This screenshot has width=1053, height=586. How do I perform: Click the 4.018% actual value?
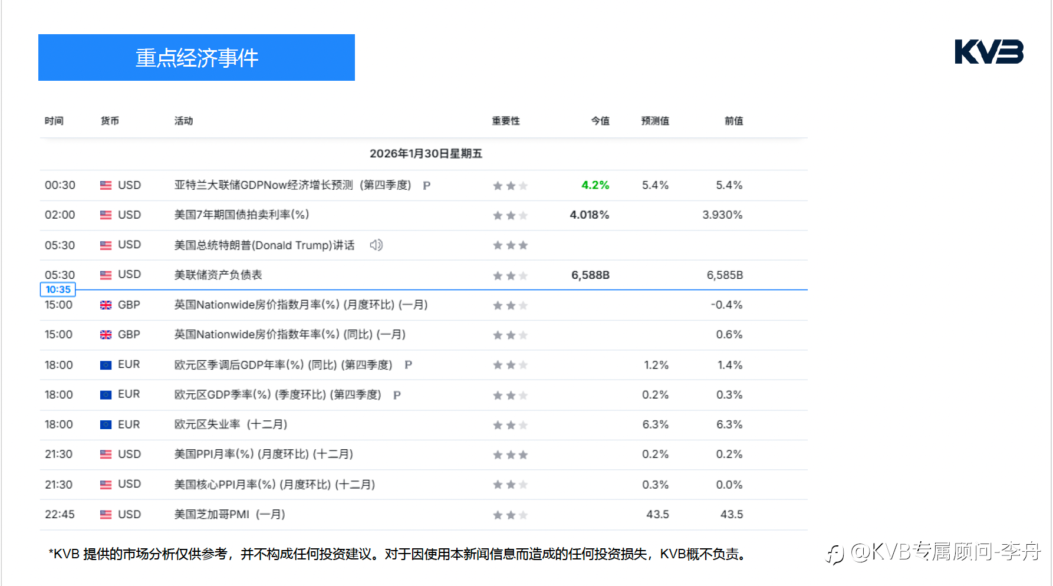(x=590, y=215)
